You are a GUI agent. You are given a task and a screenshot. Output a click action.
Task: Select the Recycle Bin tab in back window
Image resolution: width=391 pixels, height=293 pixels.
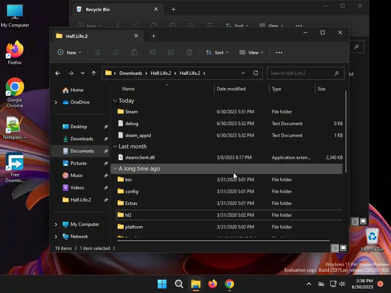coord(119,10)
